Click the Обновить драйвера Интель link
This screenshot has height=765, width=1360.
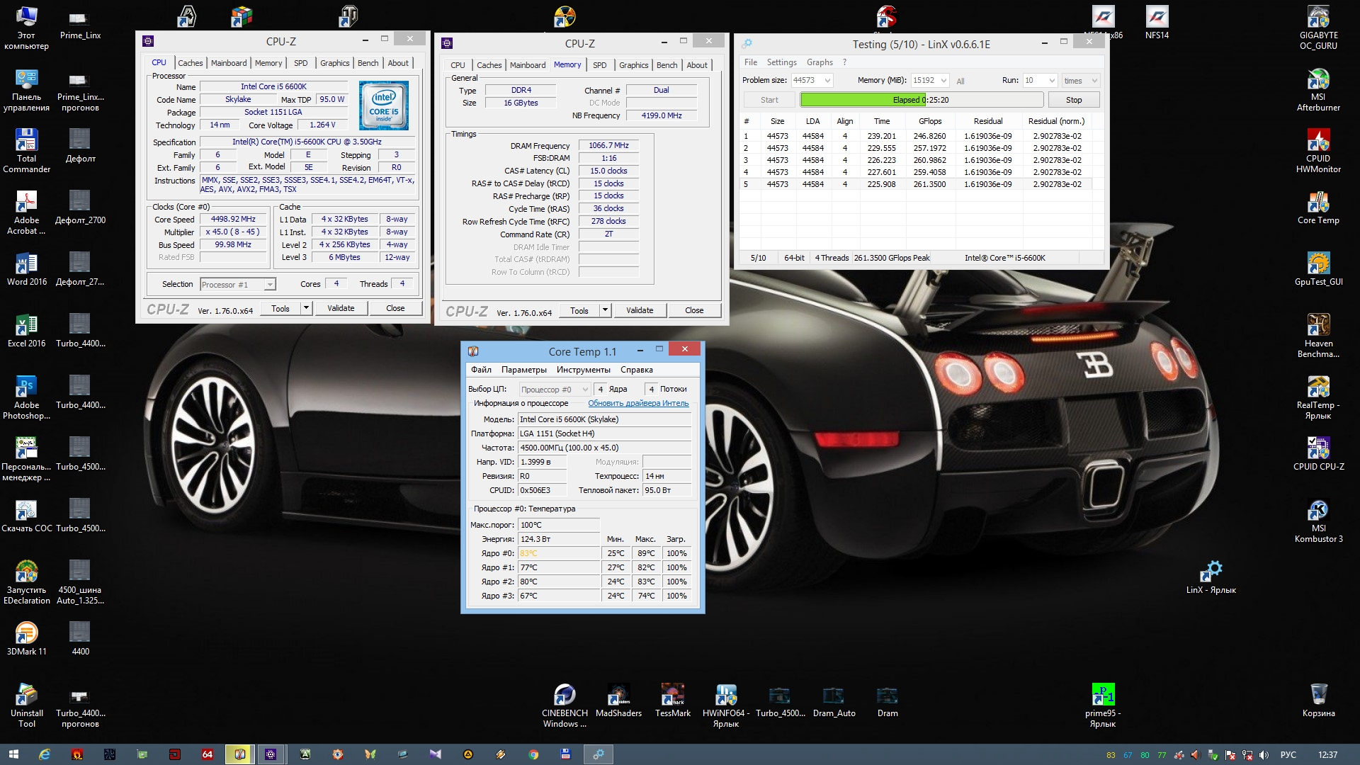coord(637,403)
